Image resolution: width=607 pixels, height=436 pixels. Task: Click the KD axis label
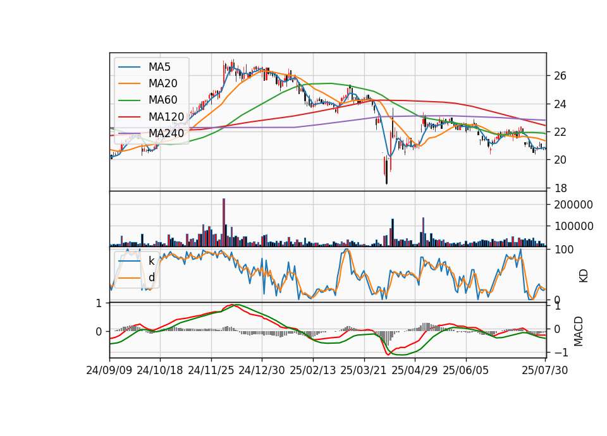click(584, 276)
